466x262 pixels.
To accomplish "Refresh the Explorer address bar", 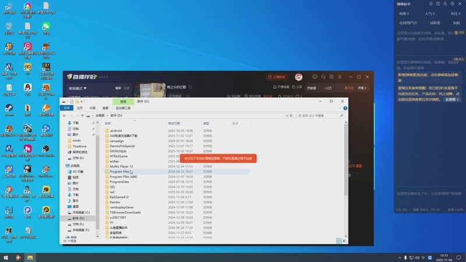I will point(291,115).
